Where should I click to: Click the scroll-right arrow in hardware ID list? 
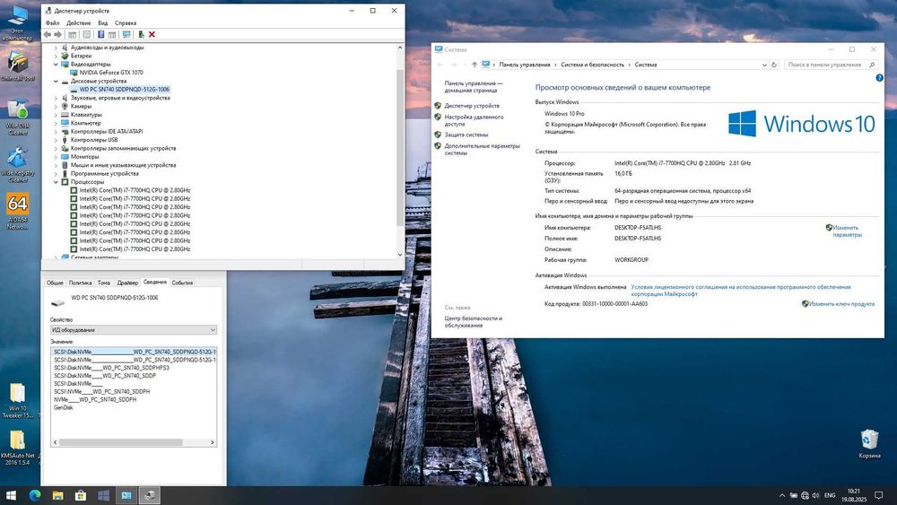tap(213, 442)
